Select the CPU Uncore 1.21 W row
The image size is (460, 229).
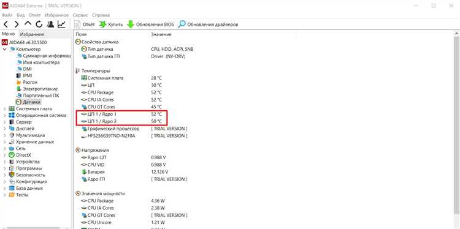(x=123, y=222)
